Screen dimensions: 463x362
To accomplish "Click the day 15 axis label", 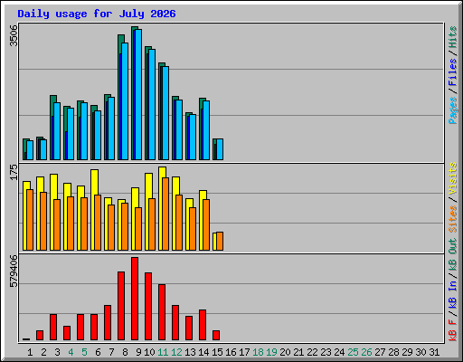I will 217,352.
